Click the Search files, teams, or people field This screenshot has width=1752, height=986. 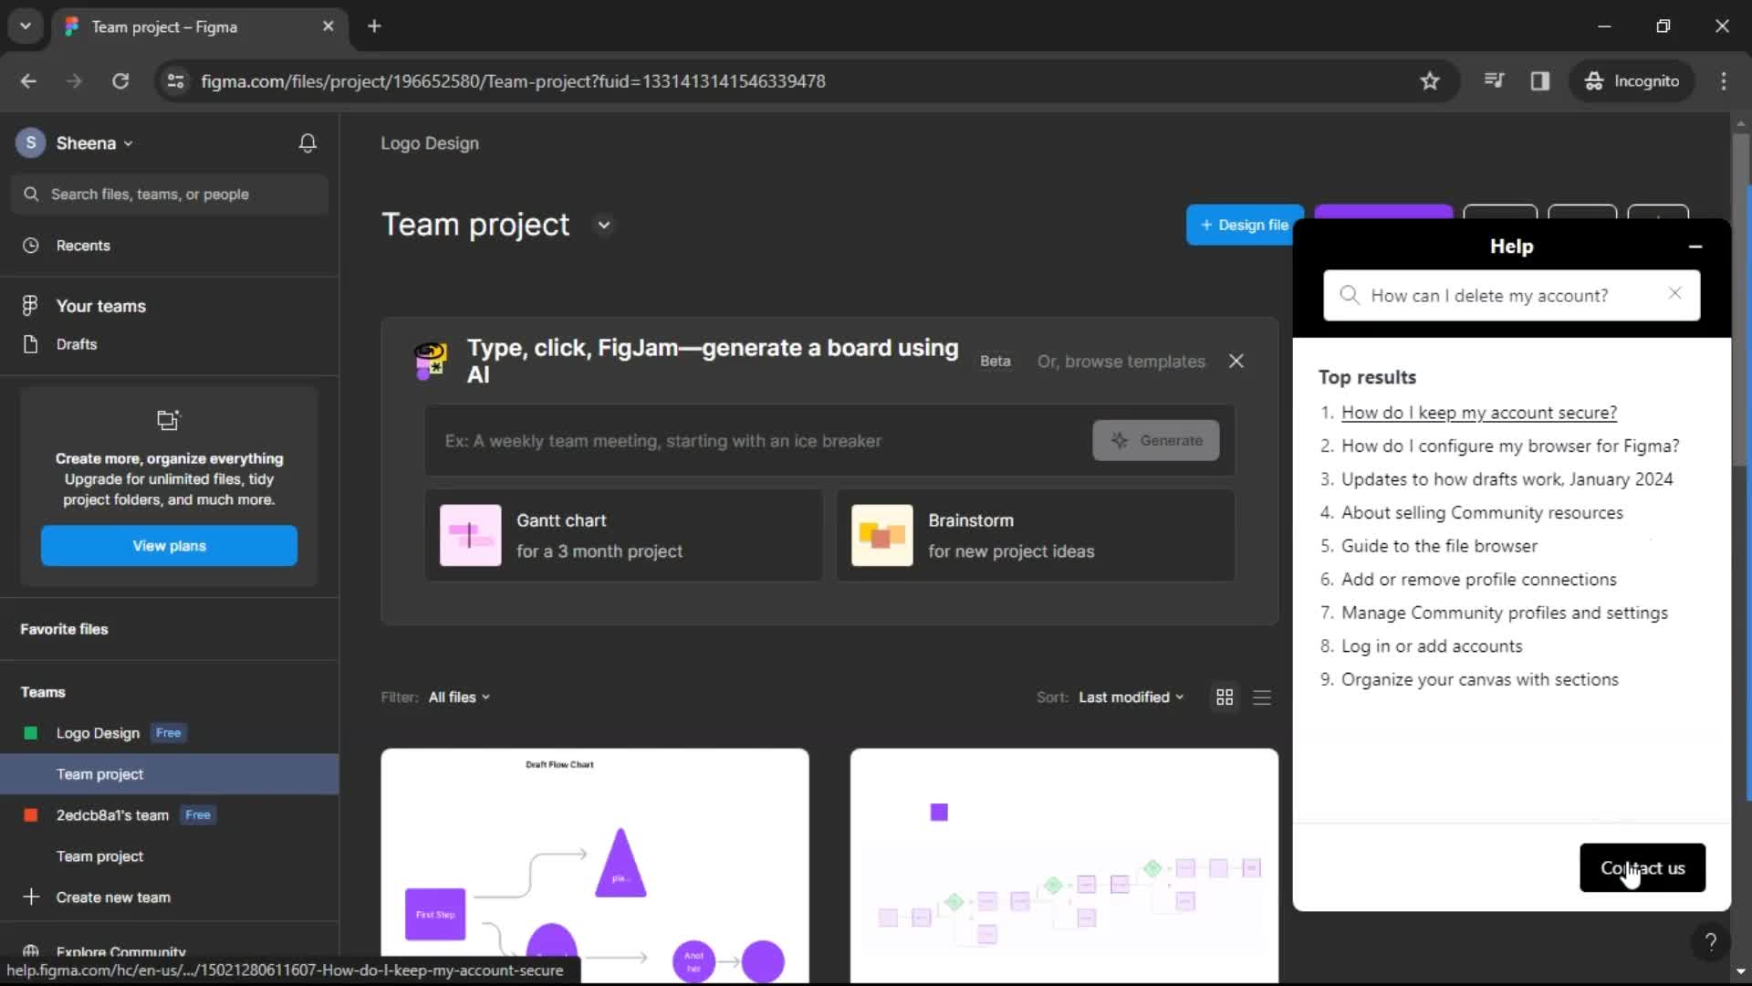(x=170, y=194)
